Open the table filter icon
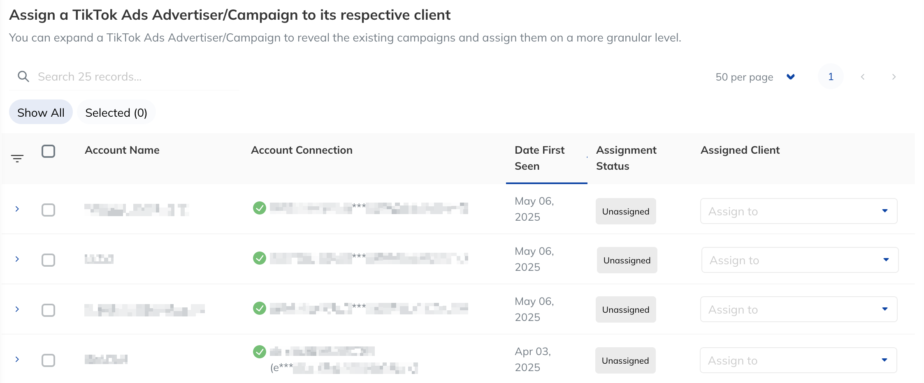Image resolution: width=924 pixels, height=383 pixels. click(17, 159)
